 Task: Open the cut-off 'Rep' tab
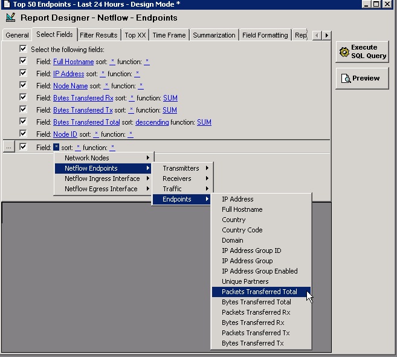click(x=300, y=35)
